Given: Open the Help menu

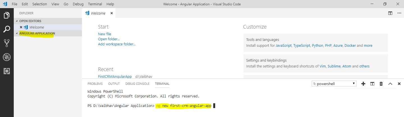Looking at the screenshot, I should pos(110,4).
